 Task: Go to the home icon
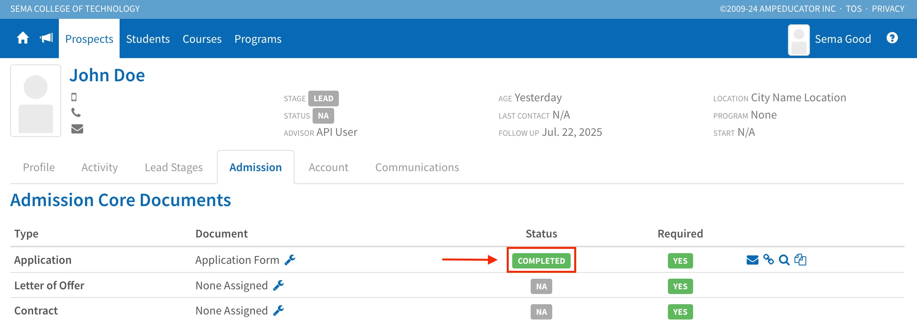click(23, 38)
